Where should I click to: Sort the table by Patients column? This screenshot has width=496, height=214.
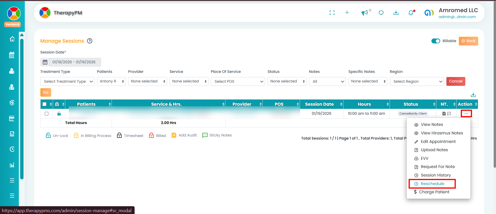click(89, 104)
